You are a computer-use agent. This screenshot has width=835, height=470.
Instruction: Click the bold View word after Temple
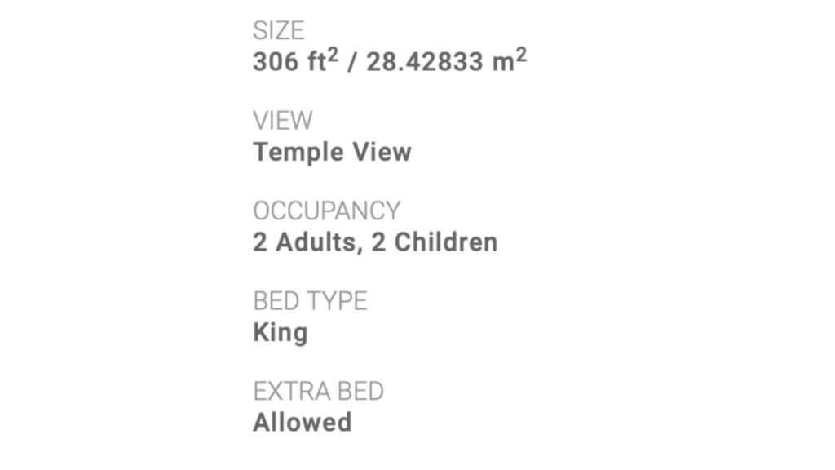(382, 152)
